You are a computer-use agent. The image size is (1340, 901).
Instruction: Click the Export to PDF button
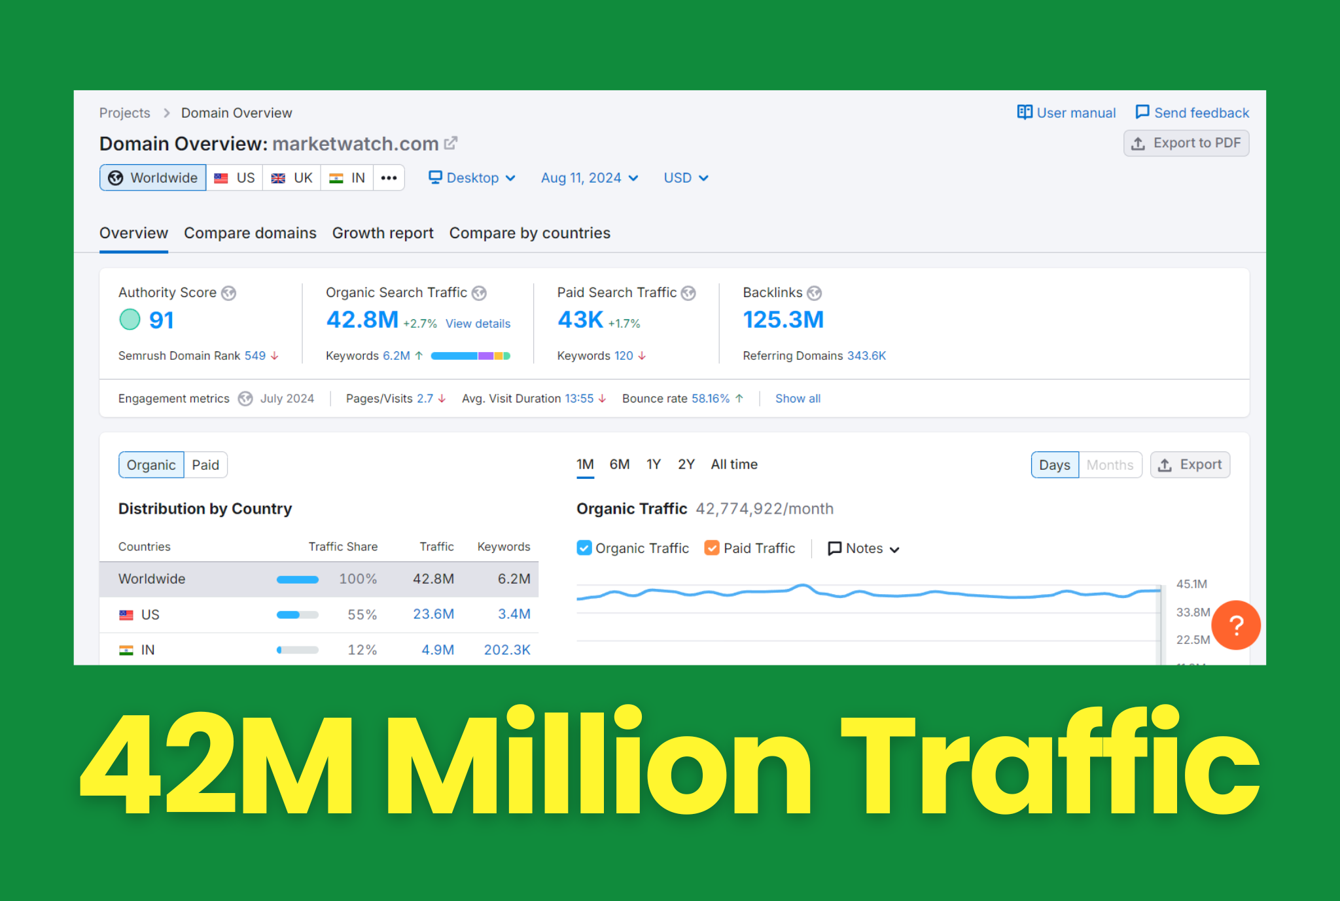coord(1186,143)
